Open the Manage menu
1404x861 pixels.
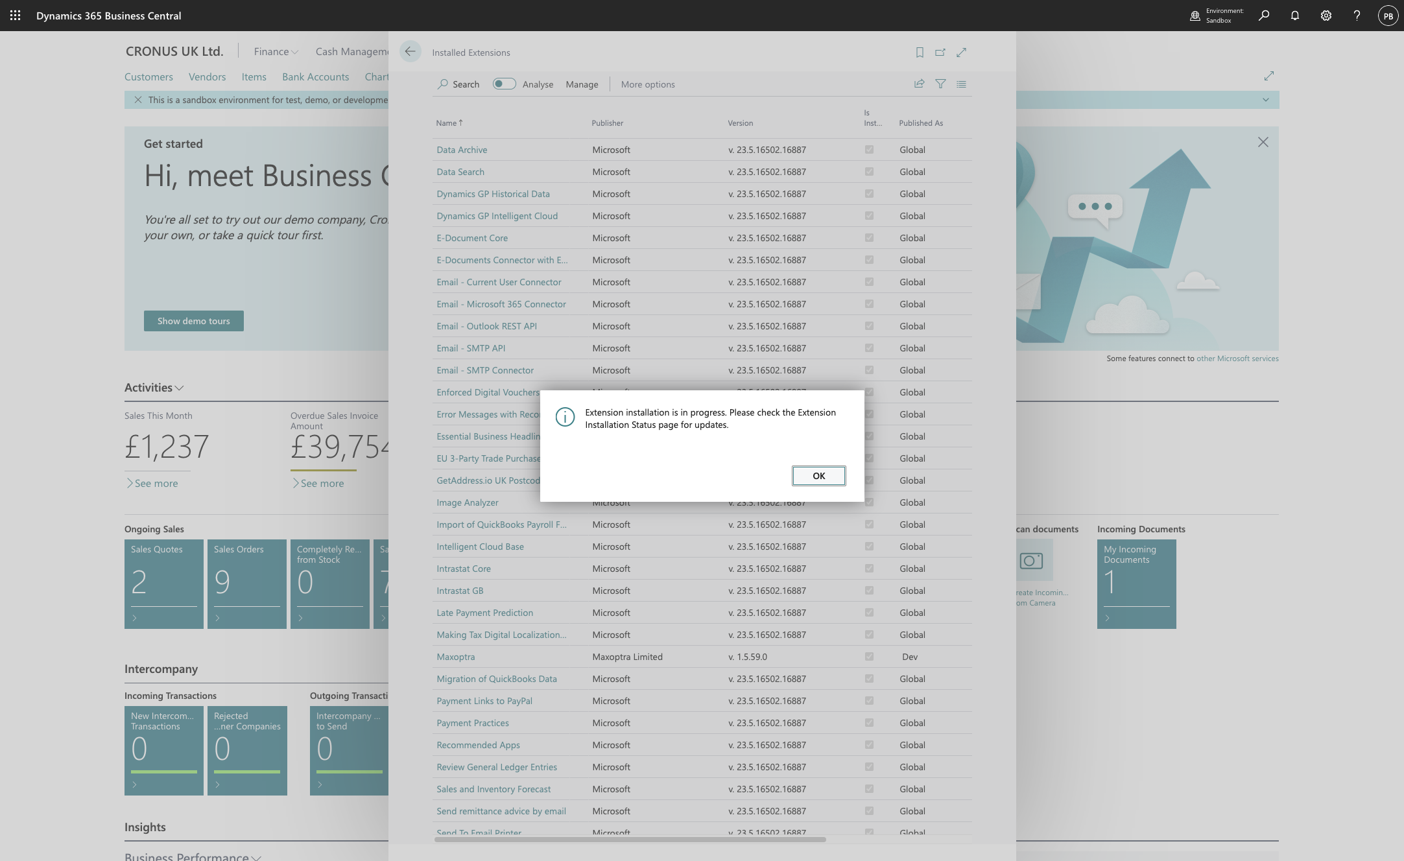(582, 84)
